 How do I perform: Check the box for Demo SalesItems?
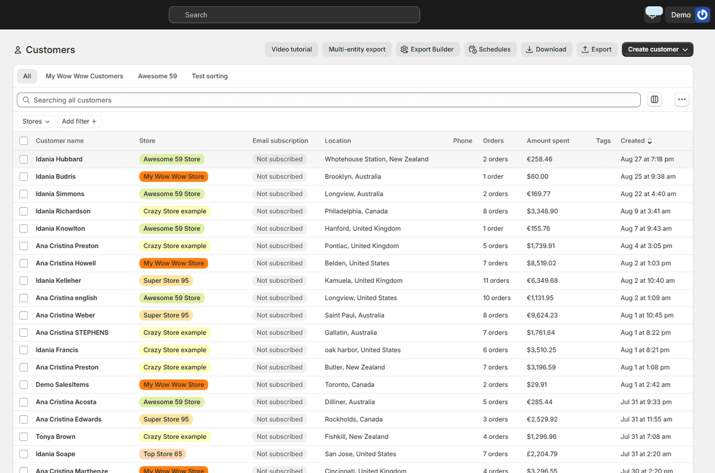pos(24,385)
